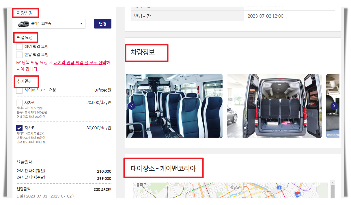Click the van icon in vehicle selector
This screenshot has height=205, width=351.
click(23, 24)
